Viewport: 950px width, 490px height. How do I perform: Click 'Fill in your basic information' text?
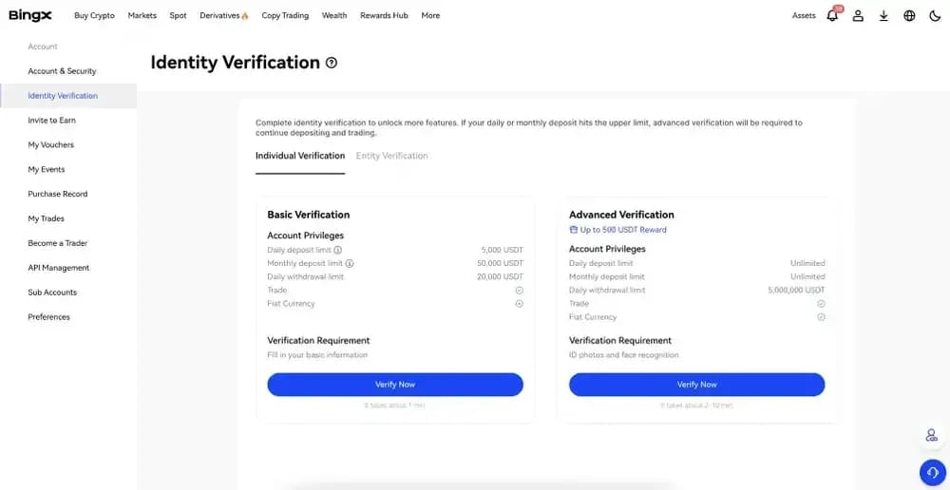point(317,355)
